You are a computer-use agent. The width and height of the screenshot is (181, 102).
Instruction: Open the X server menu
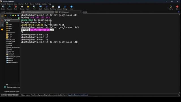[21, 4]
